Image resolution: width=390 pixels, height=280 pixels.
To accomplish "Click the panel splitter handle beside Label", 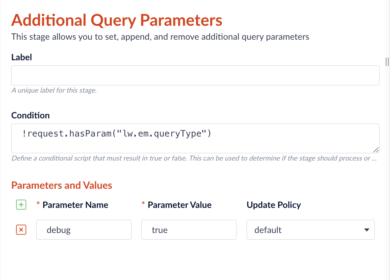I will click(x=387, y=62).
